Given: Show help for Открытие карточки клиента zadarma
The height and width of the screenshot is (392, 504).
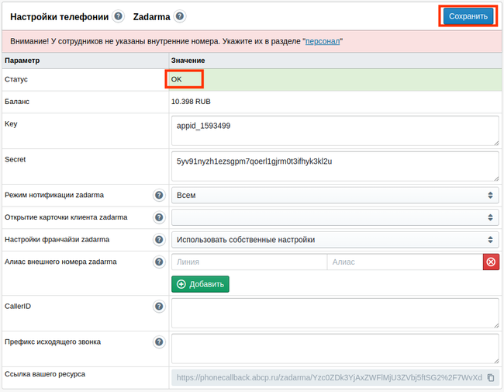Looking at the screenshot, I should (x=159, y=217).
